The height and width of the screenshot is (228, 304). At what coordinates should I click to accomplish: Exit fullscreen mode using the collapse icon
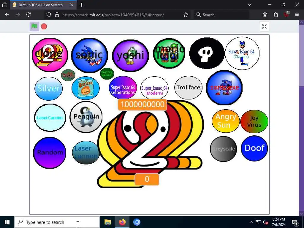264,26
